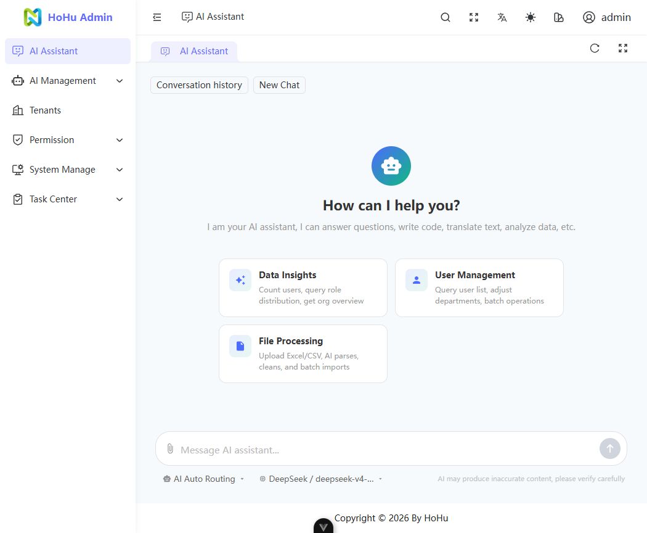Click the chat icon on the AI Assistant tab

[x=165, y=51]
